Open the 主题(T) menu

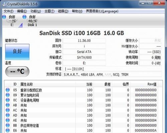point(49,11)
